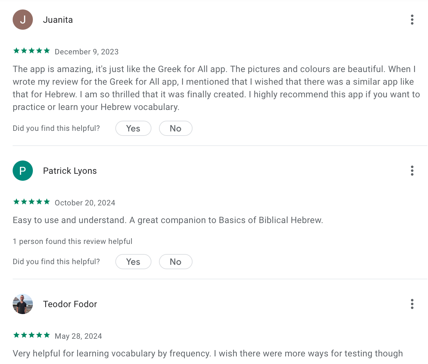Click the star rating next to May 28, 2024
This screenshot has height=364, width=428.
pyautogui.click(x=32, y=335)
